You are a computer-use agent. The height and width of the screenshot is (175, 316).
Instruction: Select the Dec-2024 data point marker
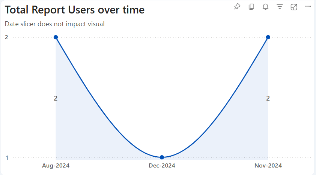[162, 157]
